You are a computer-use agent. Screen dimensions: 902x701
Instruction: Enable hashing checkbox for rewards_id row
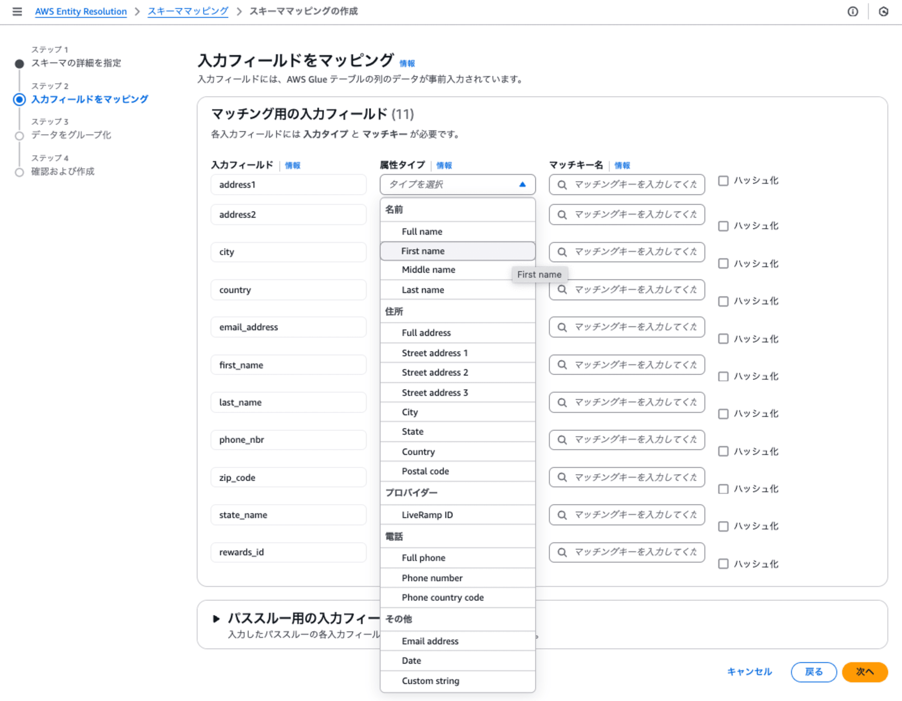[x=723, y=564]
